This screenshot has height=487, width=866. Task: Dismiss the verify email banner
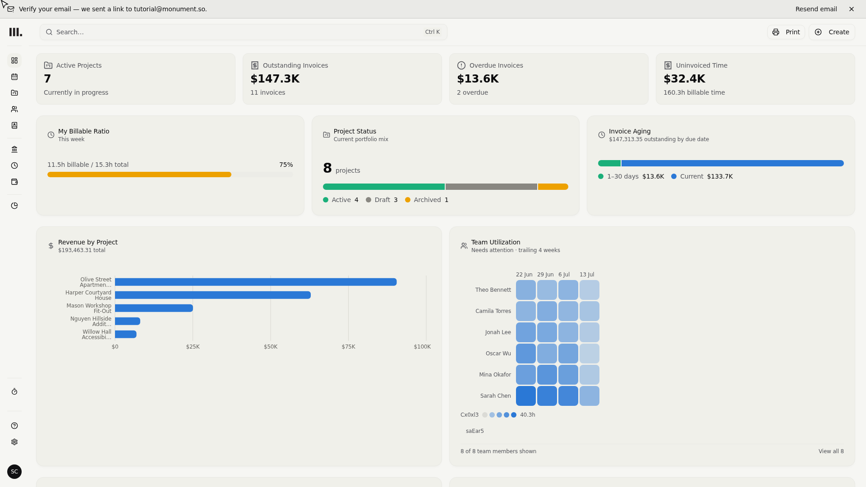click(x=852, y=9)
